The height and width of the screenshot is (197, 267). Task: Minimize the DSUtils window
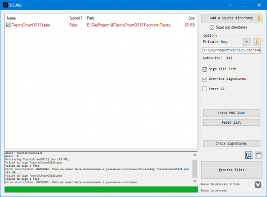[x=229, y=5]
